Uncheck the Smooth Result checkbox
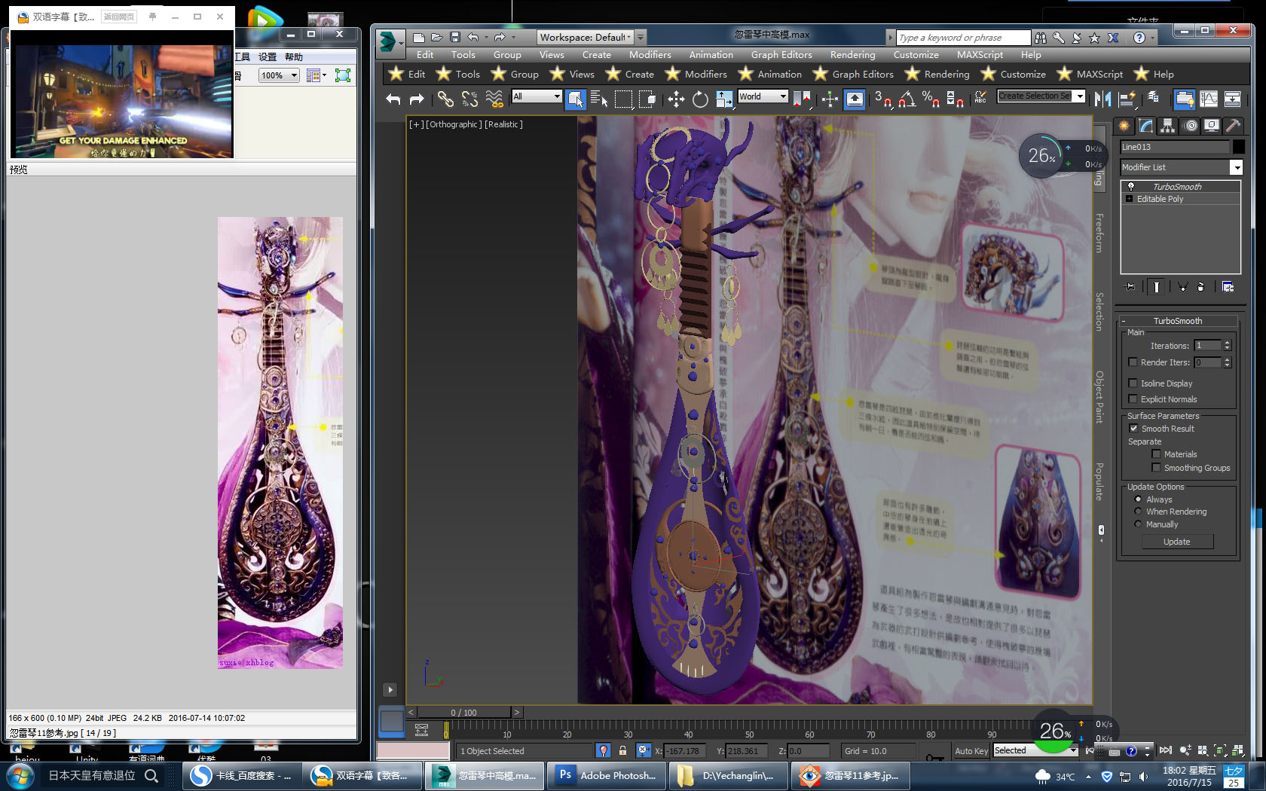 point(1133,429)
